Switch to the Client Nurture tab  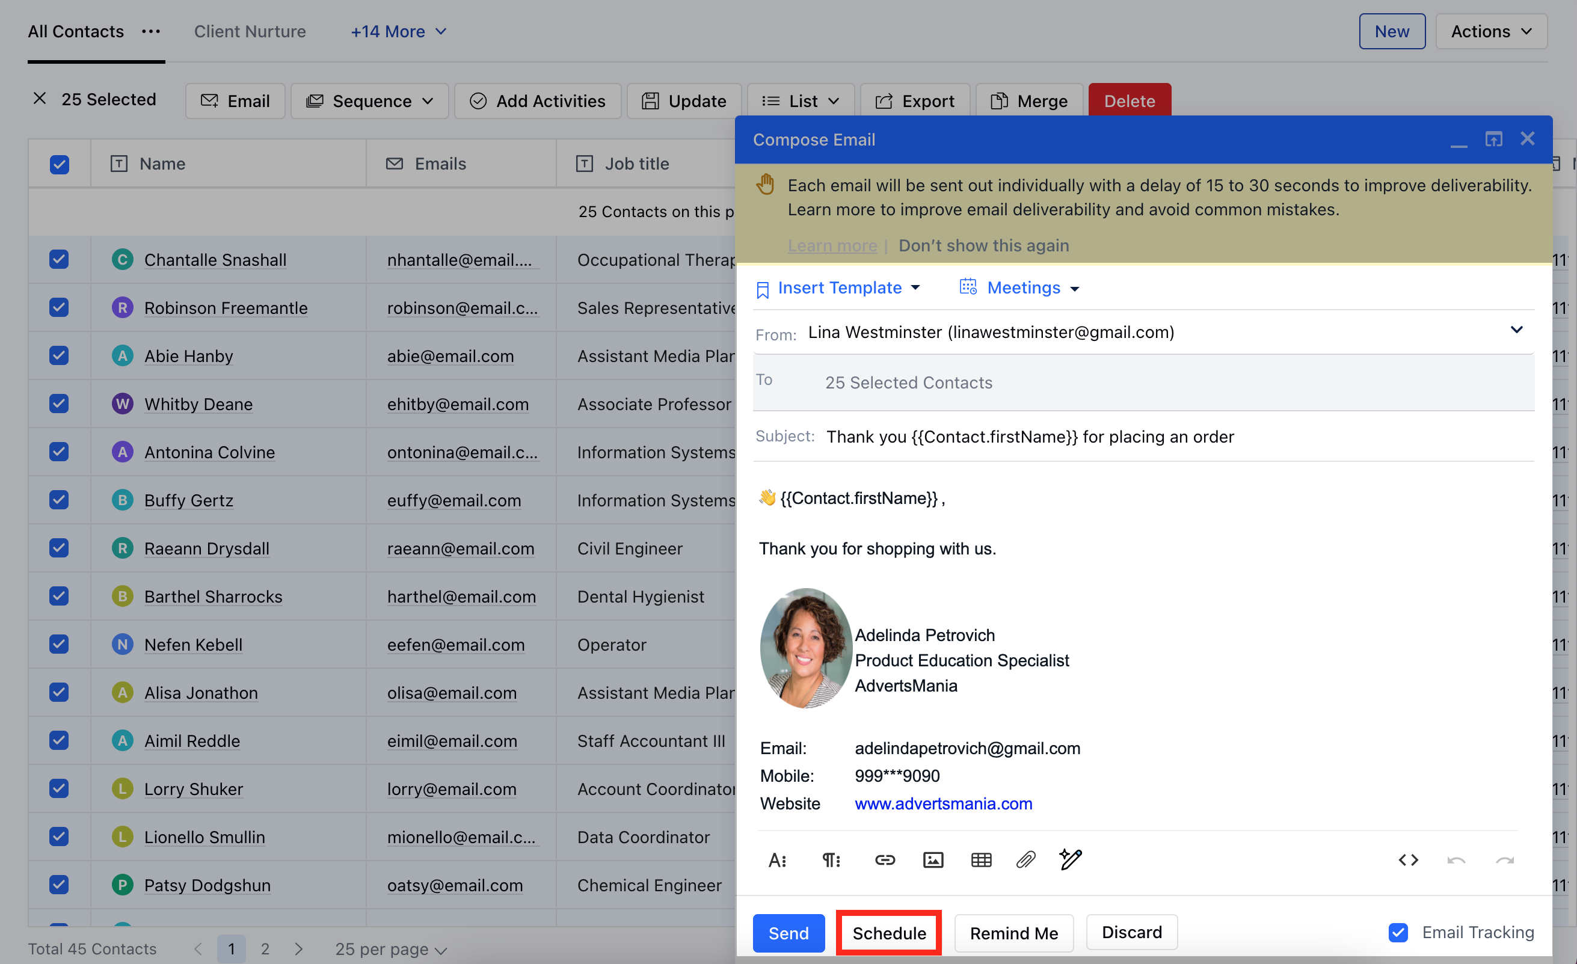tap(250, 31)
